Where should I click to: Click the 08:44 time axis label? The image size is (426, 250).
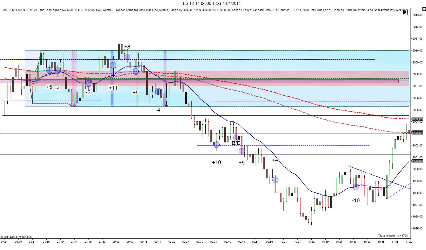coord(74,242)
